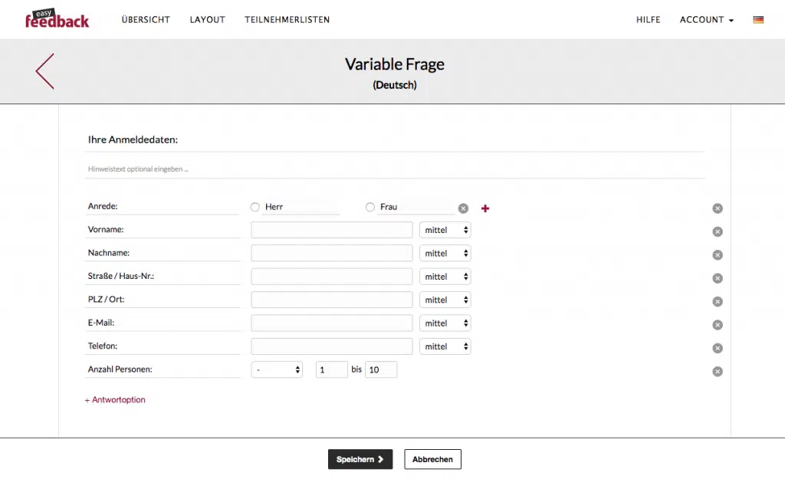The width and height of the screenshot is (785, 479).
Task: Add a new Antwortoption
Action: (115, 399)
